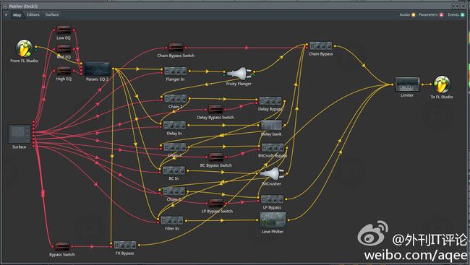Screen dimensions: 470x265
Task: Click the green event output port of From FL Studio
Action: 36,51
